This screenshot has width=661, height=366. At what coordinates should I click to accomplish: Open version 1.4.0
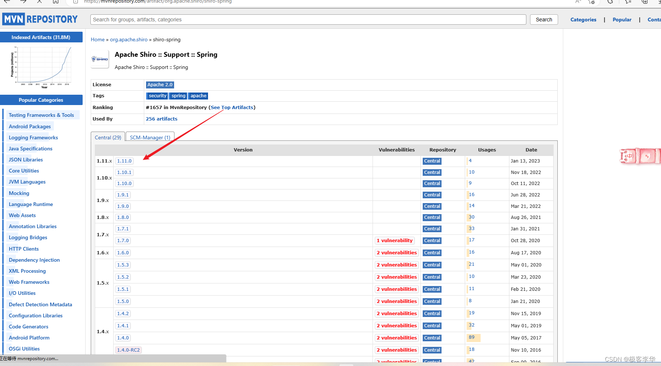pos(123,338)
